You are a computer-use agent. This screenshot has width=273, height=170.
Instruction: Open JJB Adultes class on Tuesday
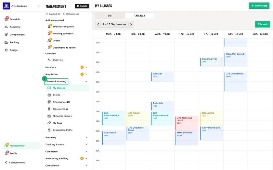point(138,118)
